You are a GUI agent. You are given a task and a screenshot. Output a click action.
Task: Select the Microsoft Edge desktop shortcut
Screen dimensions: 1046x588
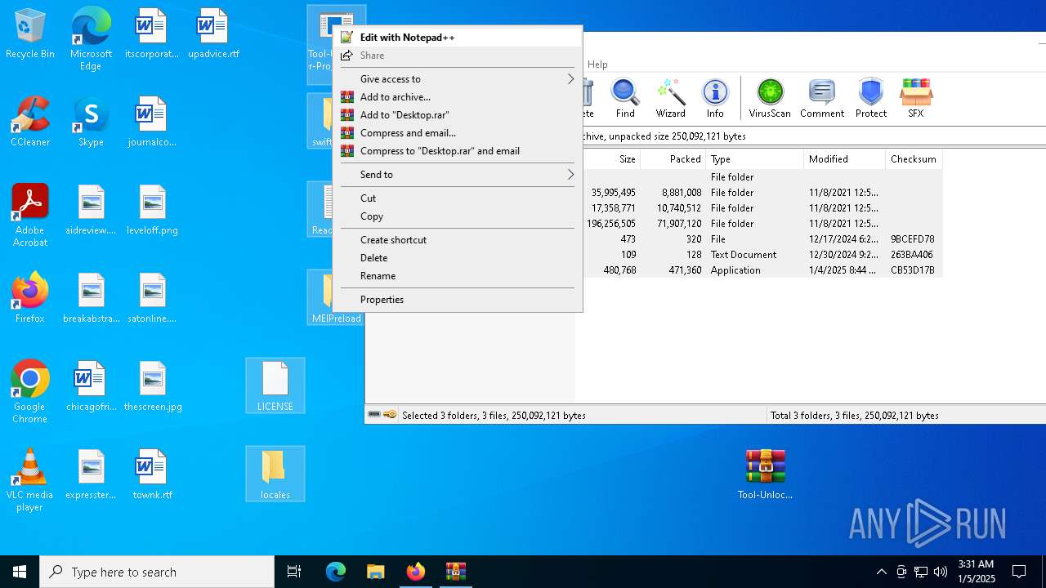91,39
